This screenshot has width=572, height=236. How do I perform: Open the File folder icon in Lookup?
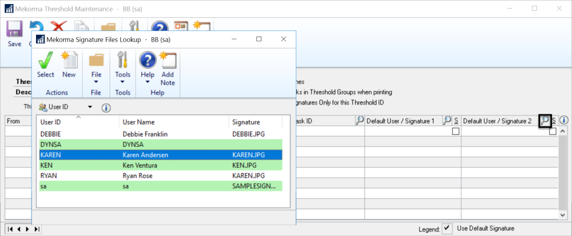click(x=96, y=60)
